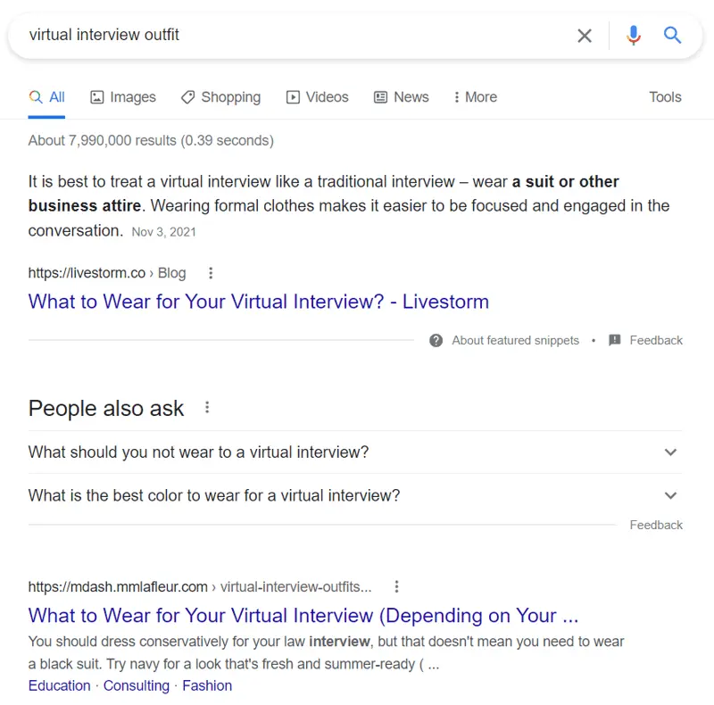
Task: Open options menu next to livestorm.co Blog
Action: [211, 273]
